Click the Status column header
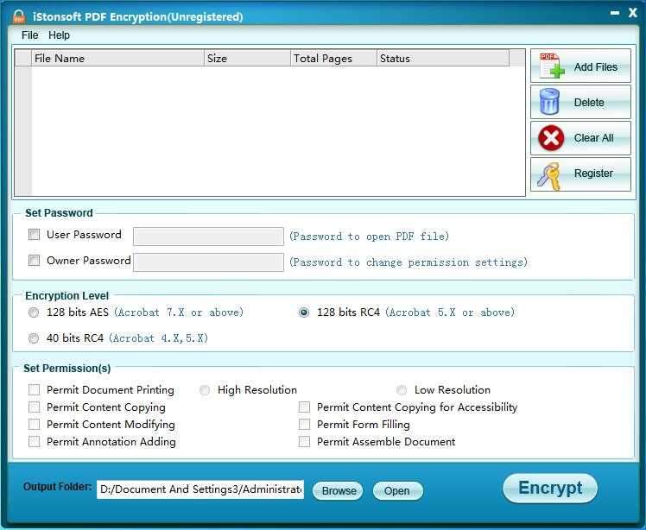This screenshot has width=646, height=530. pyautogui.click(x=443, y=58)
